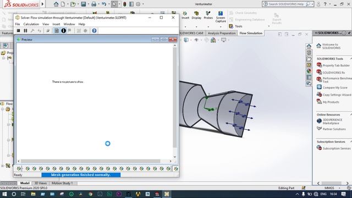Open SOLIDWORKS Rx
The width and height of the screenshot is (352, 198).
point(331,73)
